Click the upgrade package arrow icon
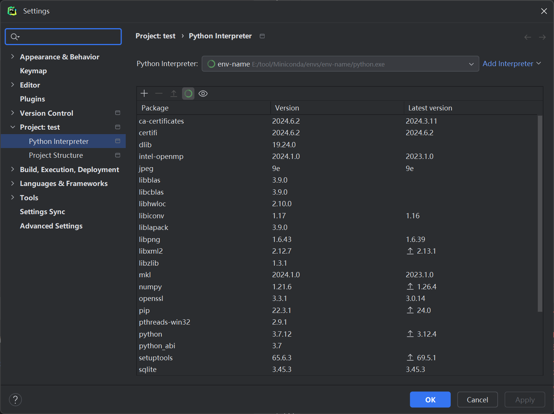The width and height of the screenshot is (554, 414). click(x=174, y=94)
